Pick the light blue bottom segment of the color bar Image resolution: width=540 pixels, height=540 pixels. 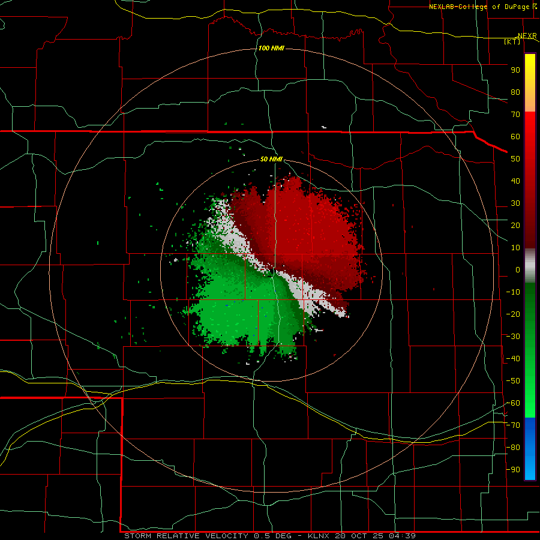530,469
